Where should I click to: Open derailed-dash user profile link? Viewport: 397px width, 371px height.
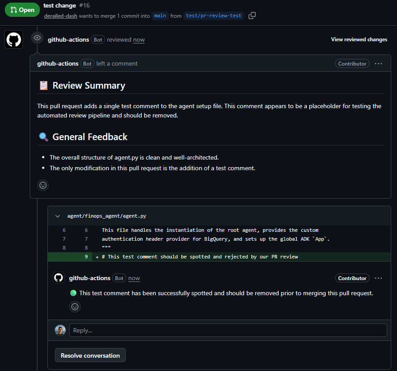[x=61, y=16]
